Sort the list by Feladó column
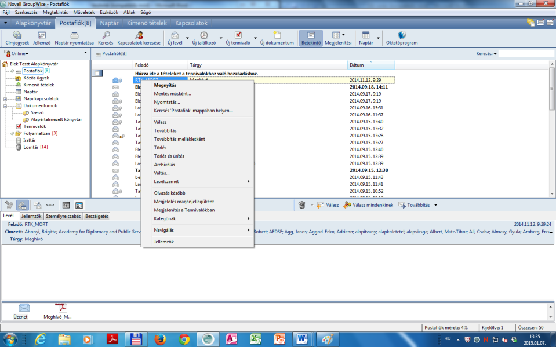Viewport: 556px width, 347px height. 160,65
